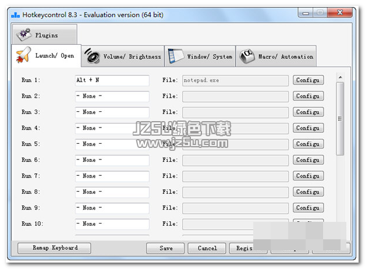
Task: Click Configure button for Run 3
Action: click(x=308, y=112)
